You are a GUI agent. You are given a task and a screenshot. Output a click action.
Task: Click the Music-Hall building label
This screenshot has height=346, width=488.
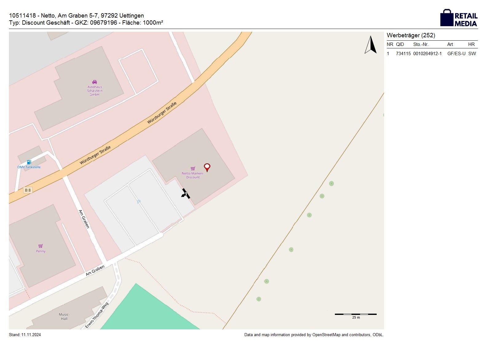click(x=64, y=316)
